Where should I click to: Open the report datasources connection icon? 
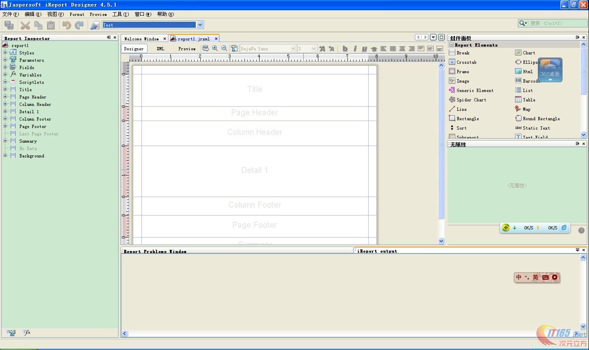coord(95,25)
